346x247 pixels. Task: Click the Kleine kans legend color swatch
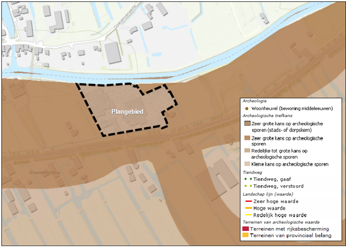click(x=247, y=164)
